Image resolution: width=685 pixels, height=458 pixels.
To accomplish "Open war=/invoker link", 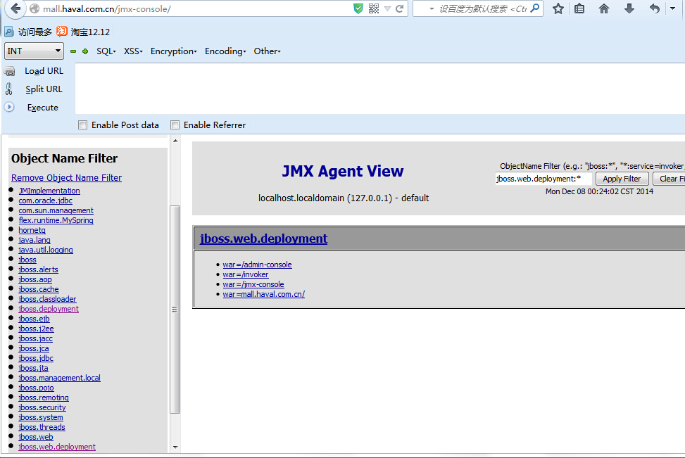I will pyautogui.click(x=246, y=274).
